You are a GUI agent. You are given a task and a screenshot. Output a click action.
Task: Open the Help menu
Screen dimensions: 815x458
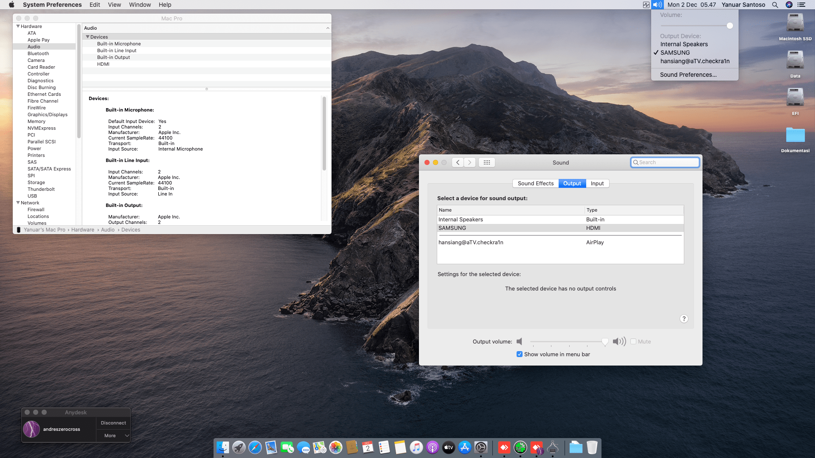[x=165, y=5]
